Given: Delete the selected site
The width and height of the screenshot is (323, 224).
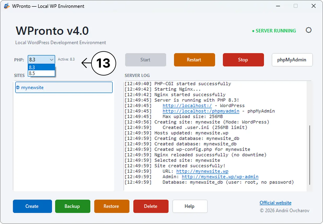Looking at the screenshot, I should pyautogui.click(x=151, y=206).
